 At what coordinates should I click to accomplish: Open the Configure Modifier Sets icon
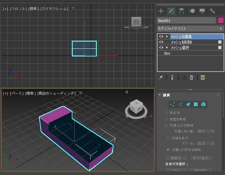(203, 77)
